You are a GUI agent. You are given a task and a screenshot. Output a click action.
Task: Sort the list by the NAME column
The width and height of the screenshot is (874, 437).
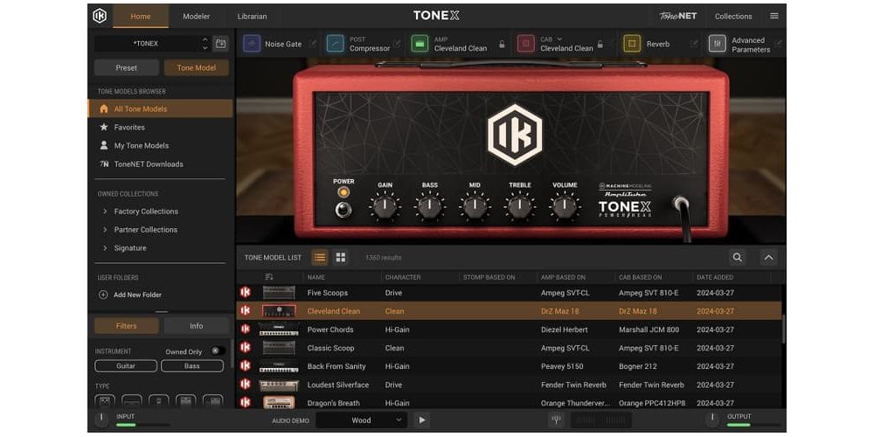[316, 277]
